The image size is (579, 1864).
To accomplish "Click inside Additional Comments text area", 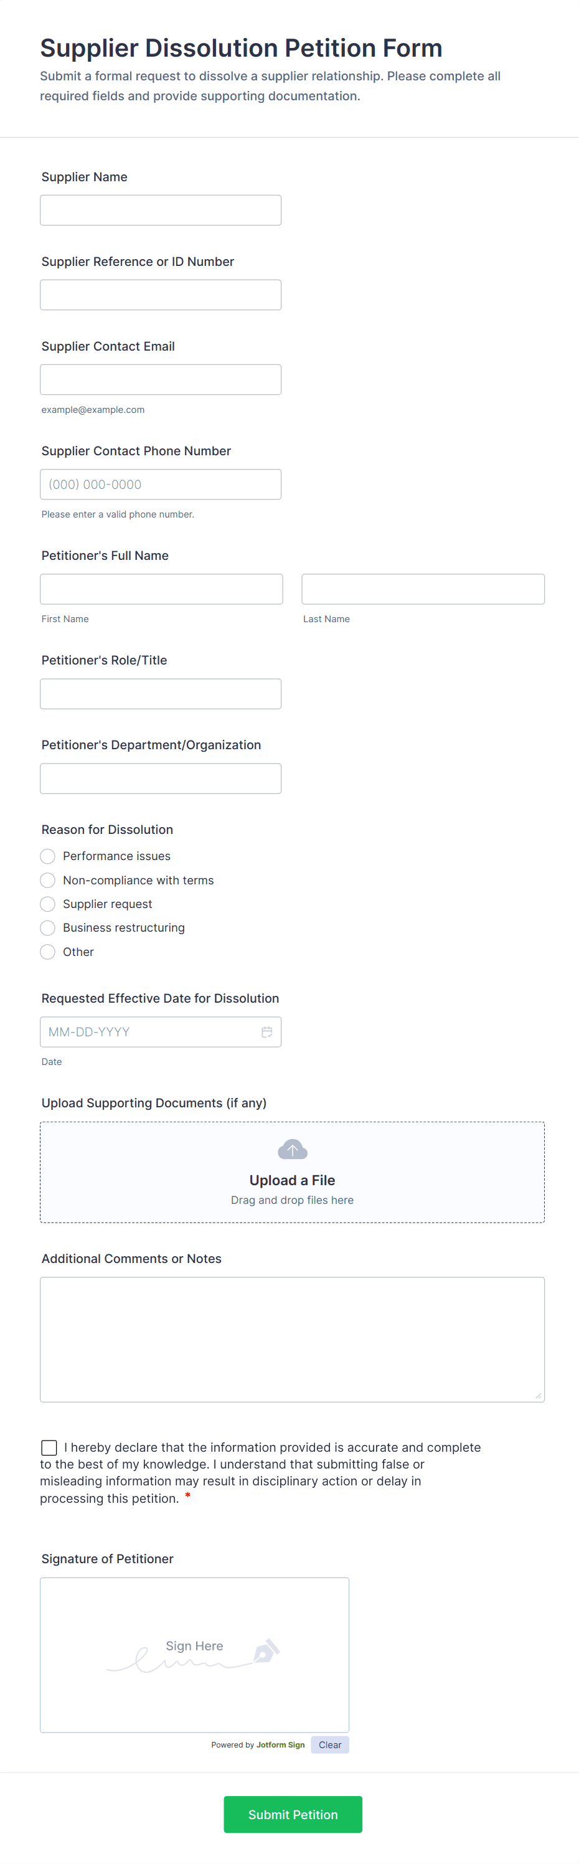I will [293, 1340].
